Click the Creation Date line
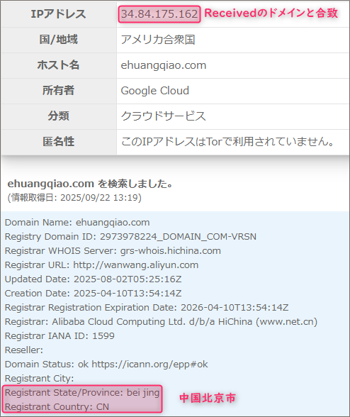The width and height of the screenshot is (350, 417). (93, 294)
